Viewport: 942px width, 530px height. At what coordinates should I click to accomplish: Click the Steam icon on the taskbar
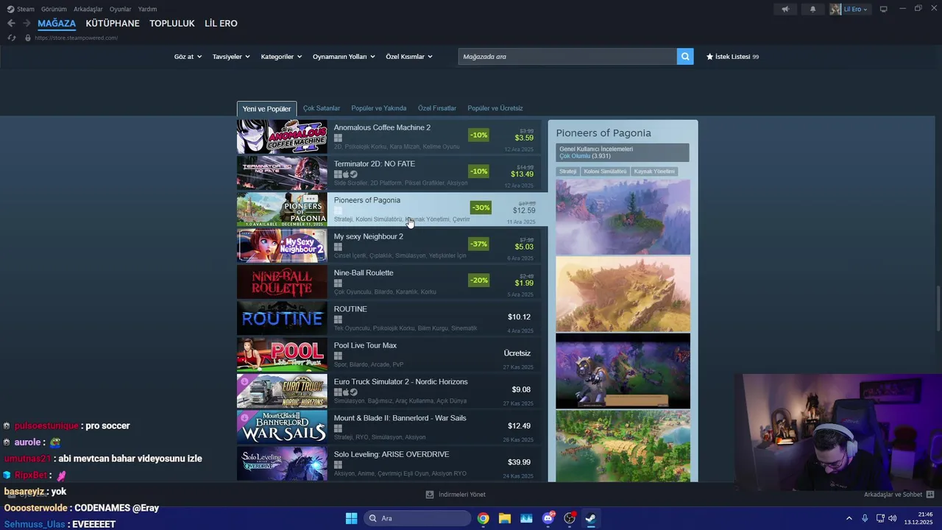(x=591, y=518)
